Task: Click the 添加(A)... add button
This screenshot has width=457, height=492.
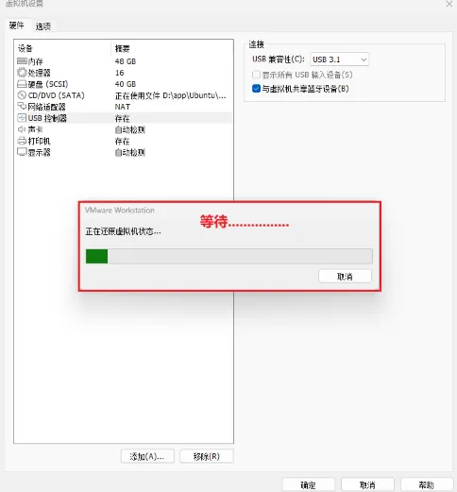Action: click(147, 456)
